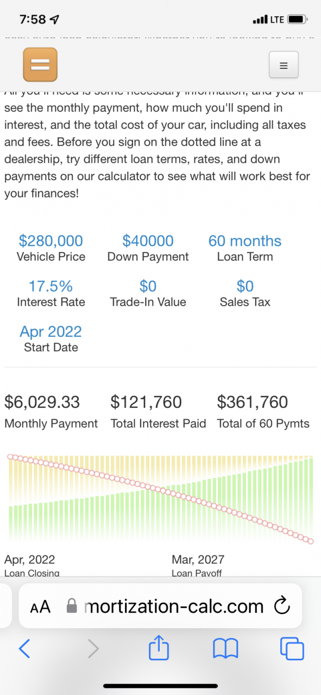Screen dimensions: 321x695
Task: Tap the orange calculator logo icon
Action: click(x=40, y=65)
